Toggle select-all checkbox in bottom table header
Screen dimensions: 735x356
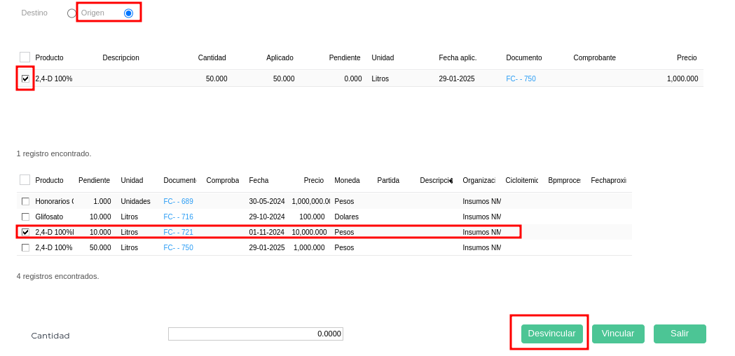tap(25, 180)
